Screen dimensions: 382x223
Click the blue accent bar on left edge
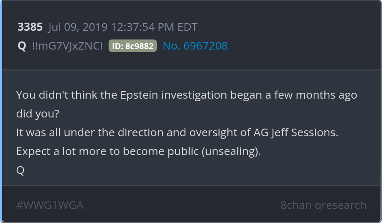point(1,111)
